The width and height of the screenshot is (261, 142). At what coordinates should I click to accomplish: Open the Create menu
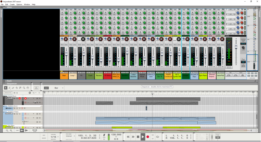12,4
